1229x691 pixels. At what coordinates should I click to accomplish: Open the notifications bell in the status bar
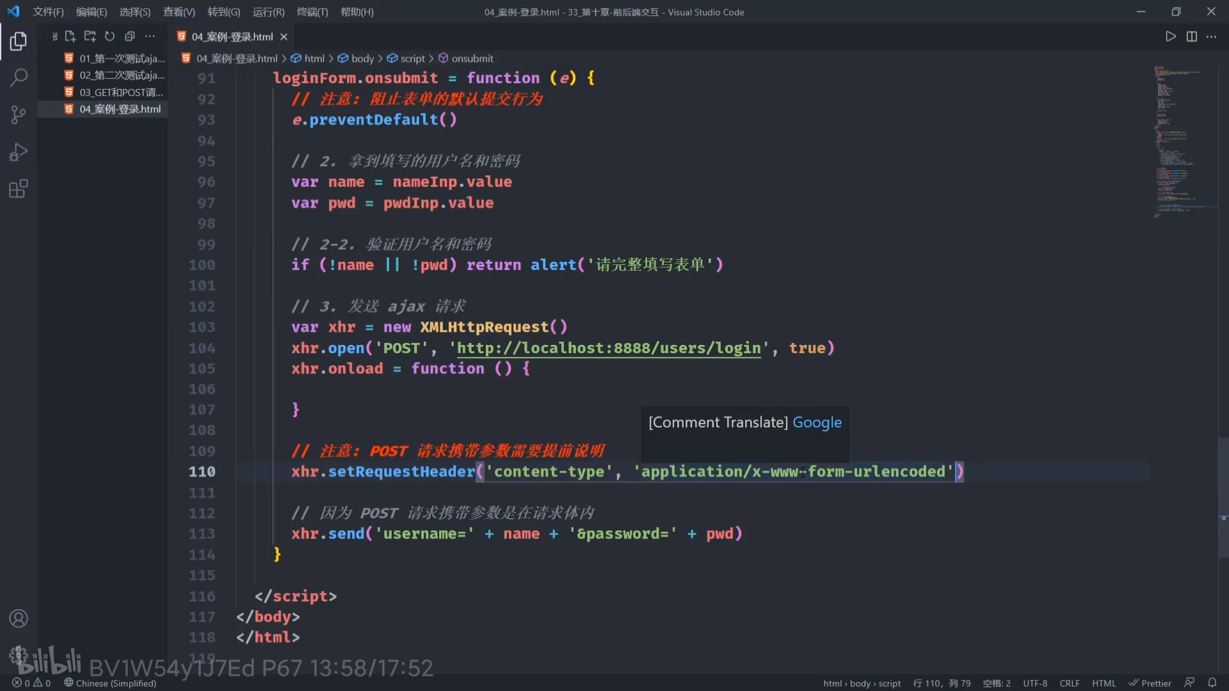(x=1212, y=683)
